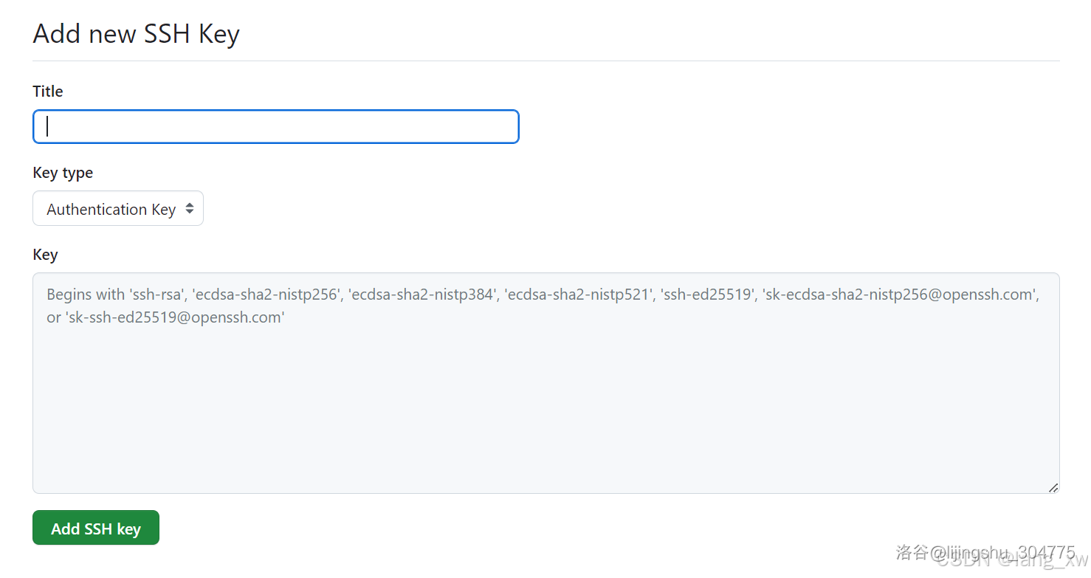Click the 'sk-ecdsa-sha2-nistp256@openssh.com' placeholder text
This screenshot has width=1091, height=578.
pos(900,295)
